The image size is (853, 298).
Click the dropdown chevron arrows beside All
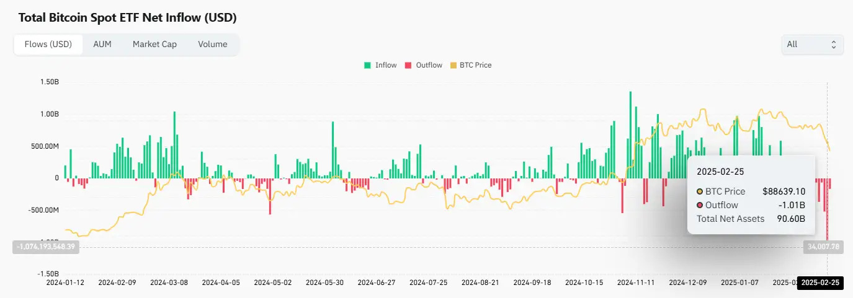[x=833, y=45]
